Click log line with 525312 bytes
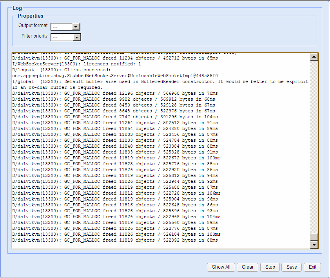The image size is (330, 278). pos(115,176)
